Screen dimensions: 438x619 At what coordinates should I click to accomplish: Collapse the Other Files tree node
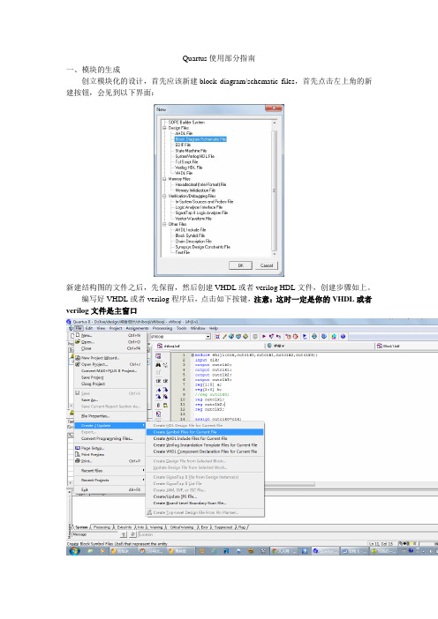click(164, 224)
